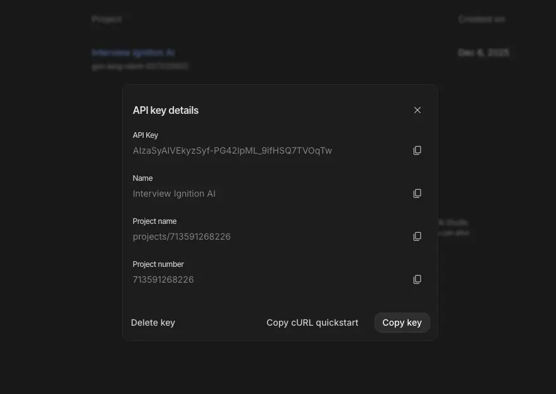Click the Interview Ignition AI name value
The width and height of the screenshot is (556, 394).
[174, 194]
